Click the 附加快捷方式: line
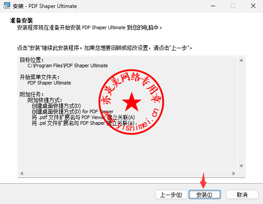Screen dimensions: 263x204 45,100
